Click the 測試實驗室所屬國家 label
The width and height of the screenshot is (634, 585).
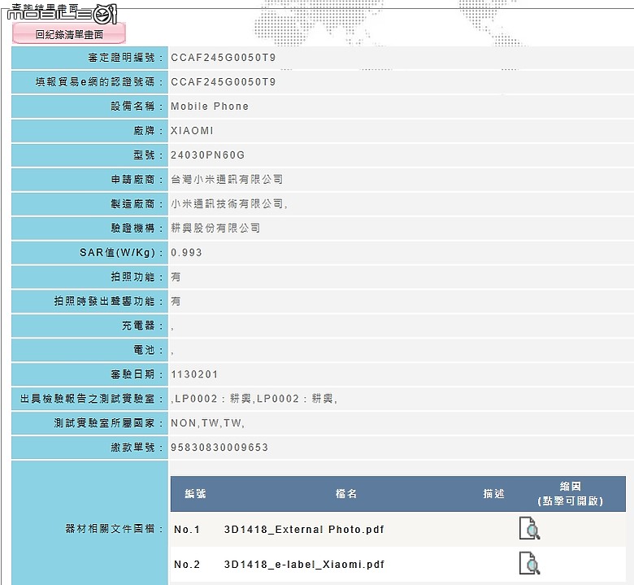(x=108, y=423)
